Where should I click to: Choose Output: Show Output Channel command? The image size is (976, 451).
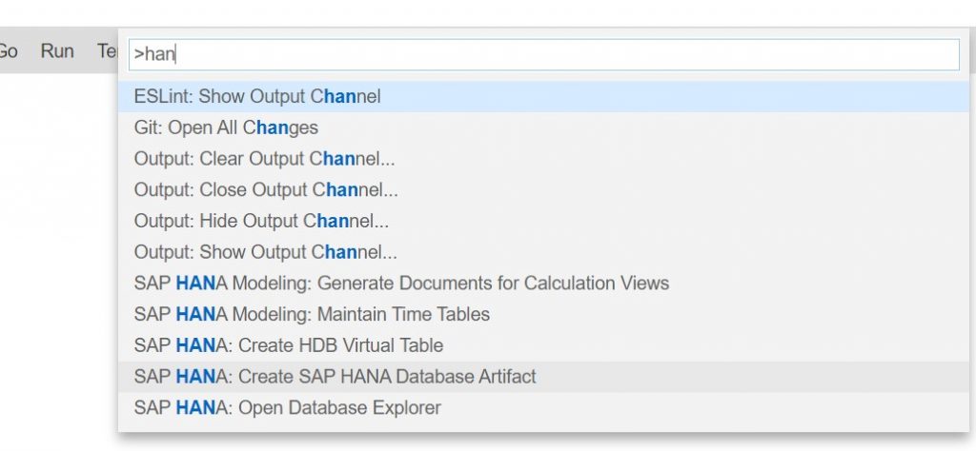tap(543, 251)
